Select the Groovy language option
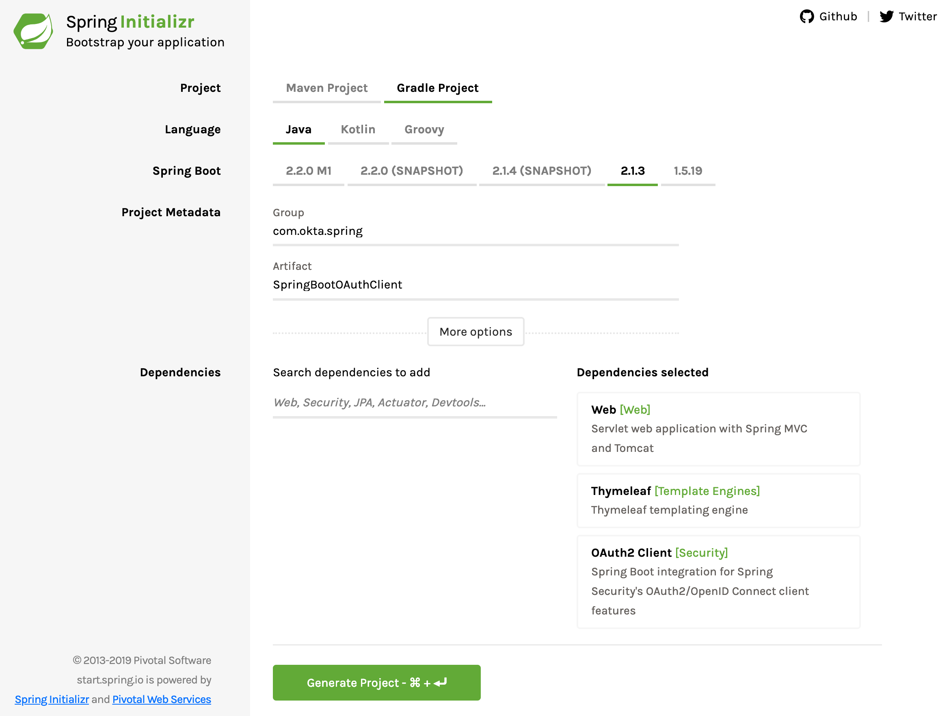Viewport: 951px width, 716px height. (424, 129)
